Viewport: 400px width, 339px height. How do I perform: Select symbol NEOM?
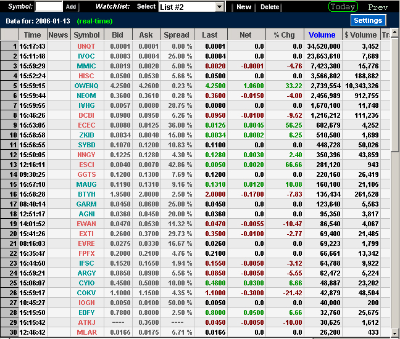pyautogui.click(x=86, y=96)
